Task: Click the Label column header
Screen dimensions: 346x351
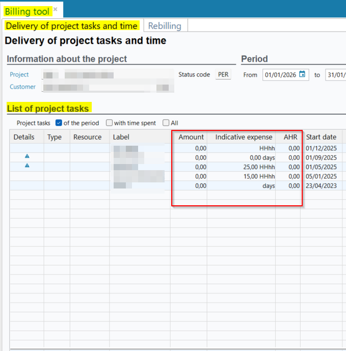Action: 121,137
